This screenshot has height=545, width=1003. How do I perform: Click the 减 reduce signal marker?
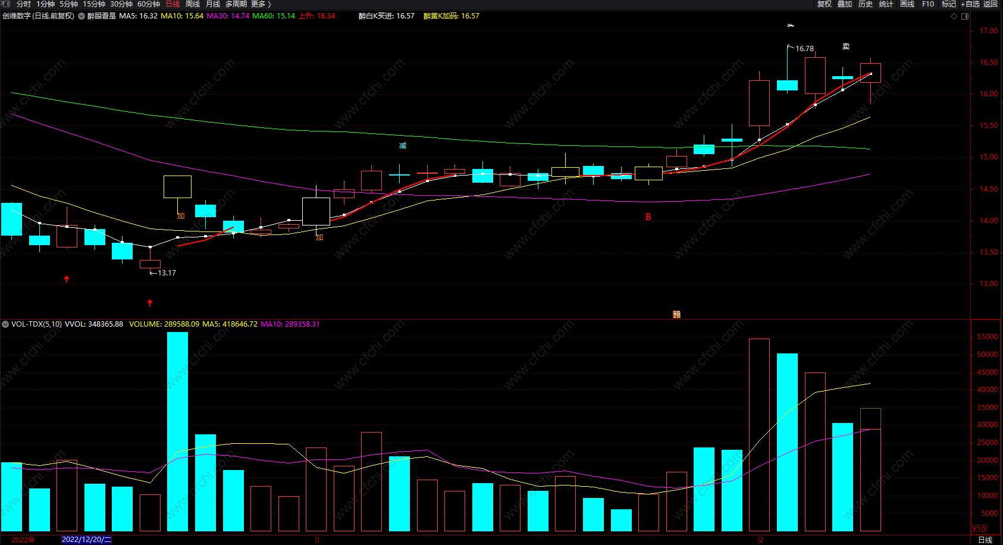(x=403, y=146)
